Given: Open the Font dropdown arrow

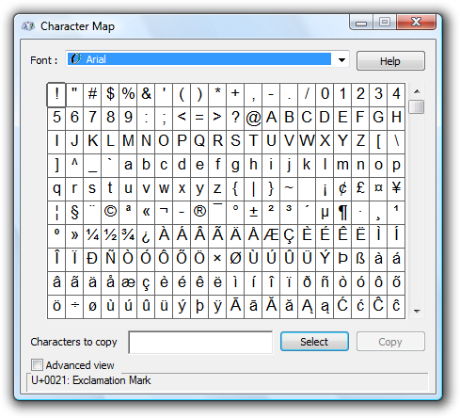Looking at the screenshot, I should [341, 59].
